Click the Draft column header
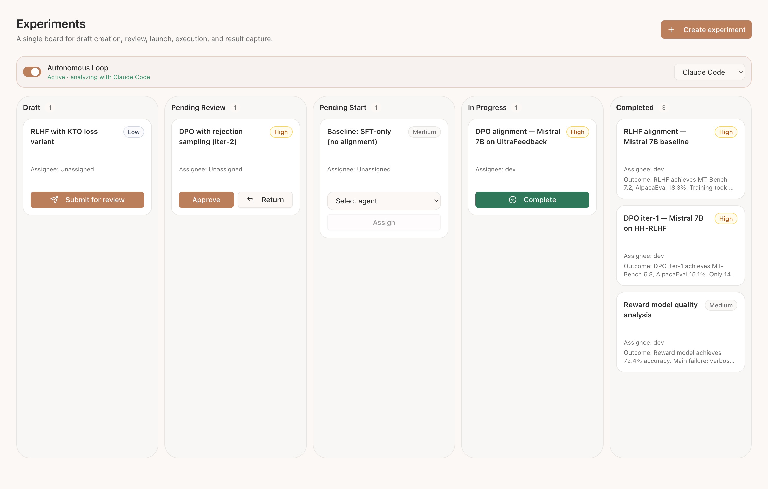The width and height of the screenshot is (768, 489). point(32,107)
